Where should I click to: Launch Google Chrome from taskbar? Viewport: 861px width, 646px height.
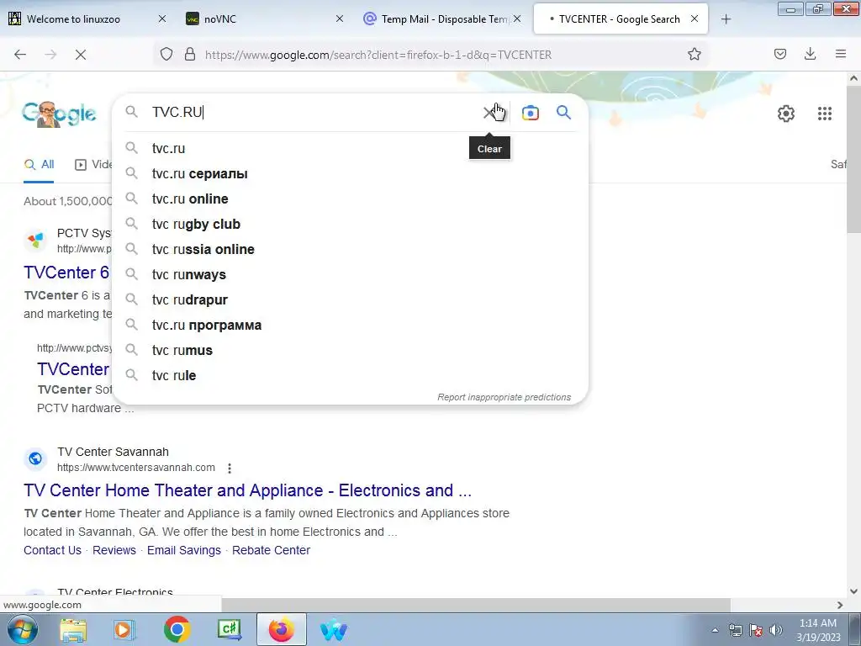[177, 629]
